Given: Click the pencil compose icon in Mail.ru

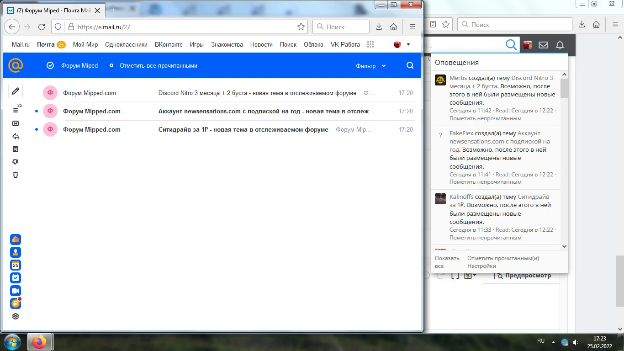Looking at the screenshot, I should pos(16,91).
